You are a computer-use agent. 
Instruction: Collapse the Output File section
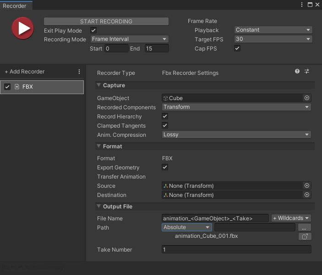click(x=98, y=206)
